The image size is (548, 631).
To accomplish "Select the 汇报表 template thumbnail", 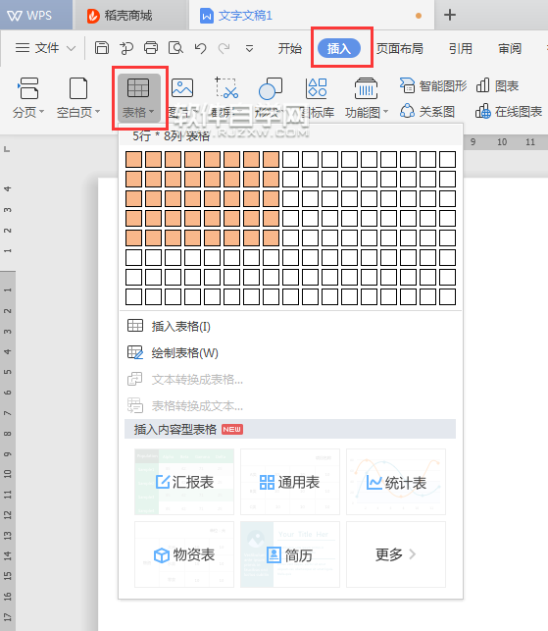I will pos(184,482).
